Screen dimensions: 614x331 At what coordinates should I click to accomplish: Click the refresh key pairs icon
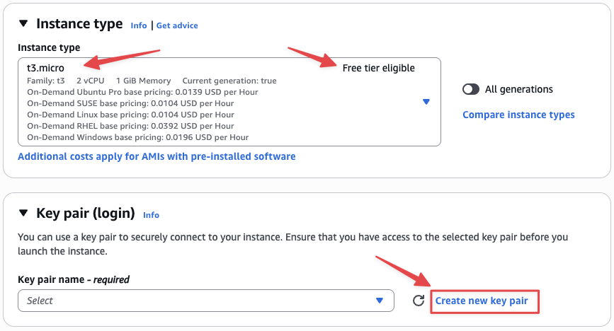pos(419,301)
